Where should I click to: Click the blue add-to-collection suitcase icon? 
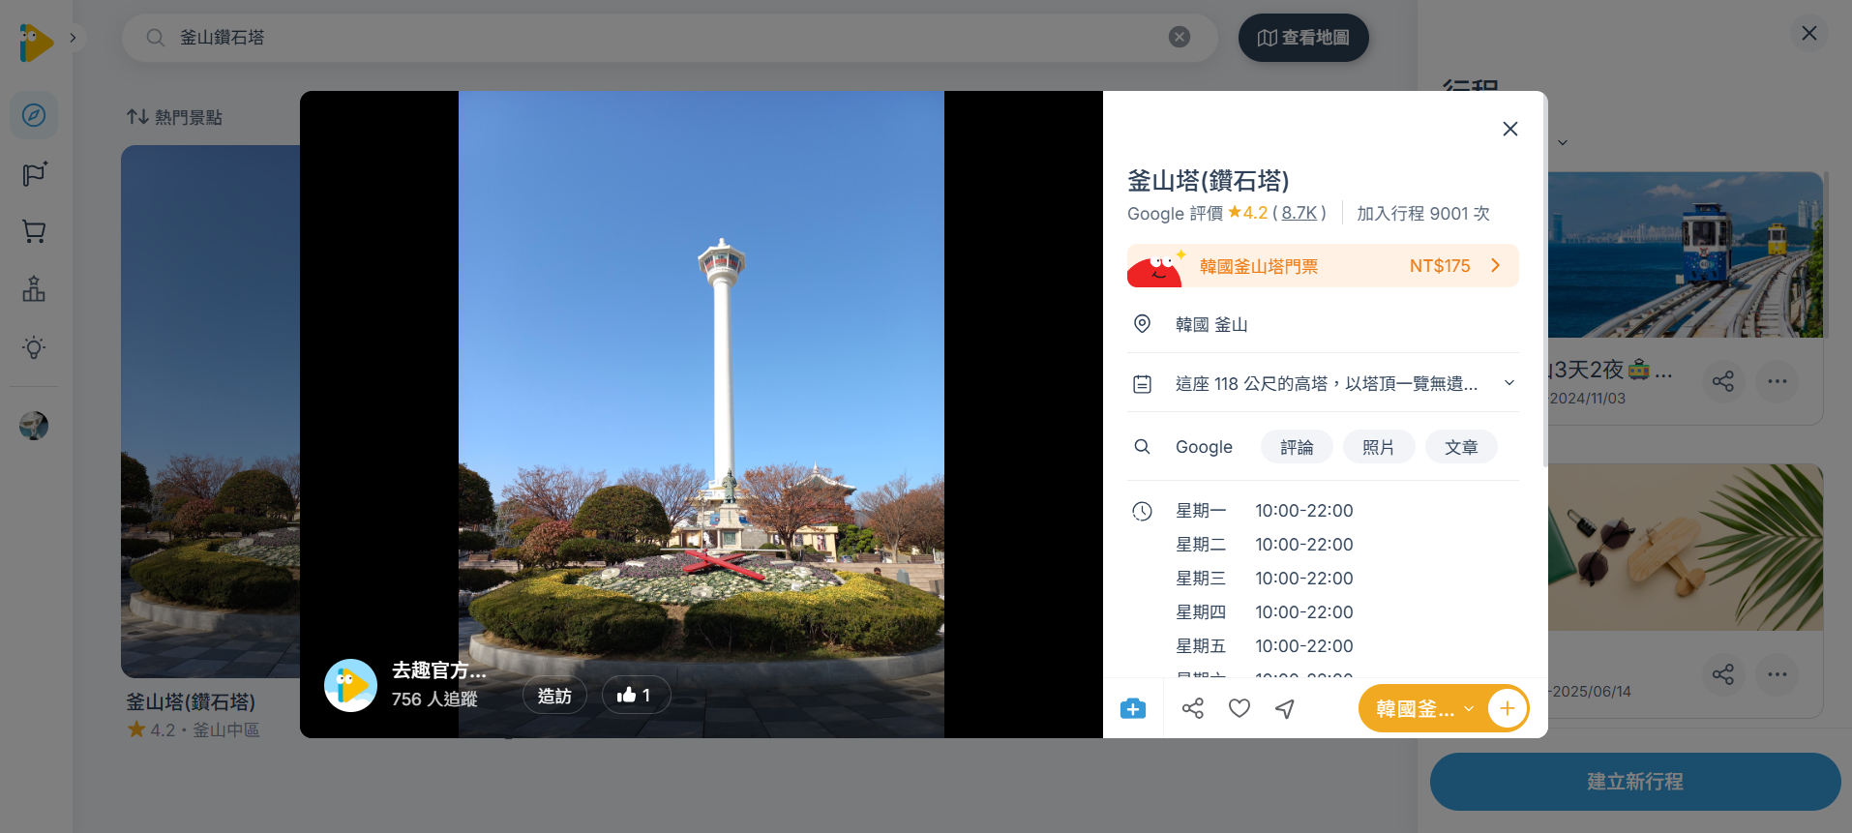pos(1133,709)
